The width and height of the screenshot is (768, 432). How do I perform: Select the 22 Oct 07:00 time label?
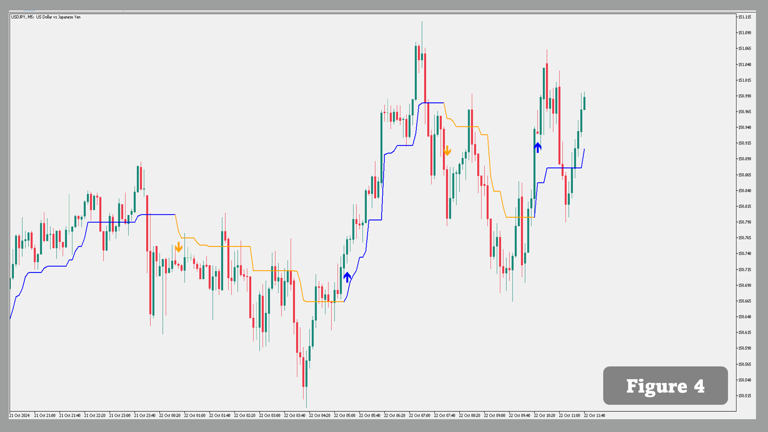(419, 416)
